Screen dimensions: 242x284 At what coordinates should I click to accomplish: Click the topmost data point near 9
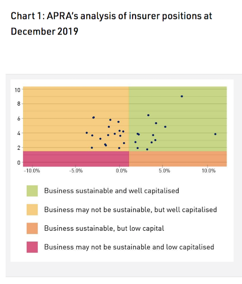[x=182, y=96]
